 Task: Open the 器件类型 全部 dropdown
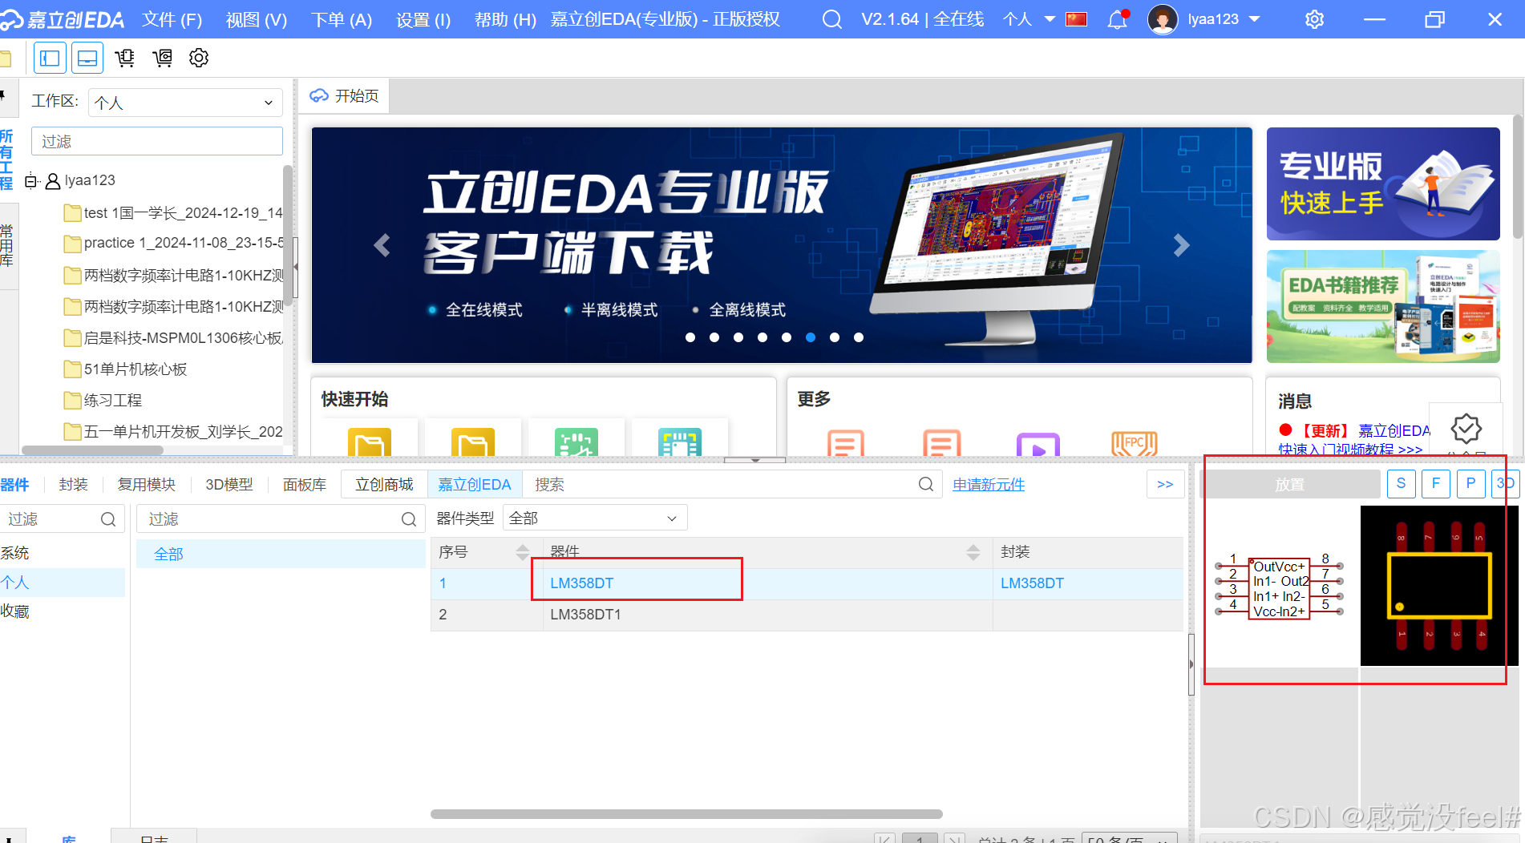(595, 518)
